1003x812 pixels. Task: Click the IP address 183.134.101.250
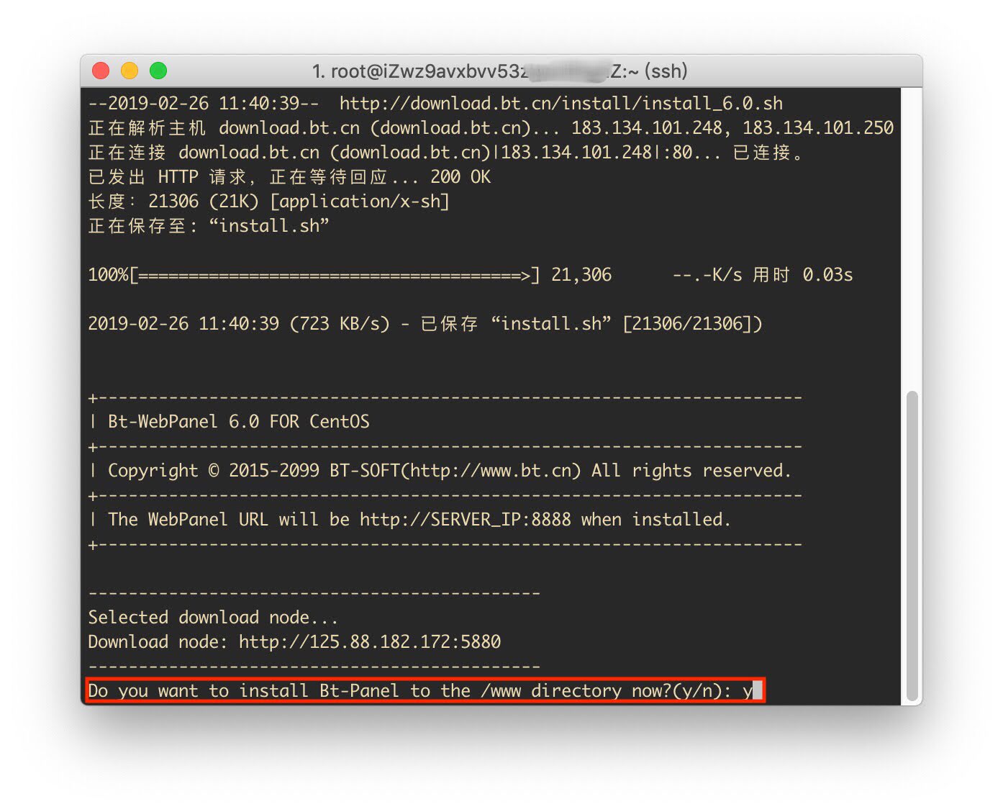(x=818, y=127)
